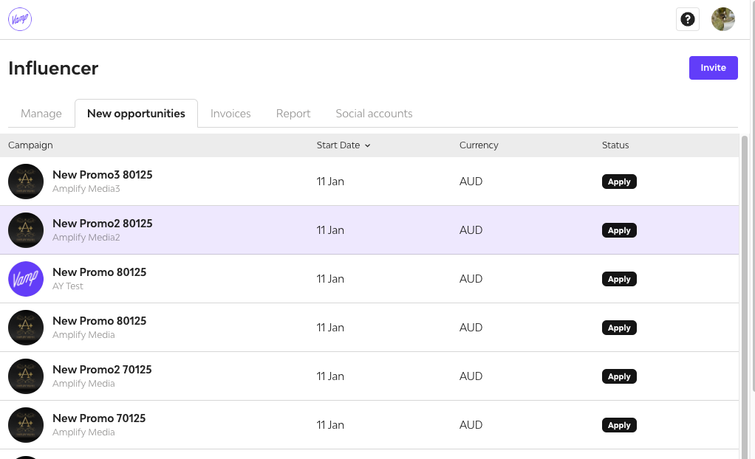Click the Amplify Media2 logo for New Promo2 80125
755x459 pixels.
(x=26, y=230)
